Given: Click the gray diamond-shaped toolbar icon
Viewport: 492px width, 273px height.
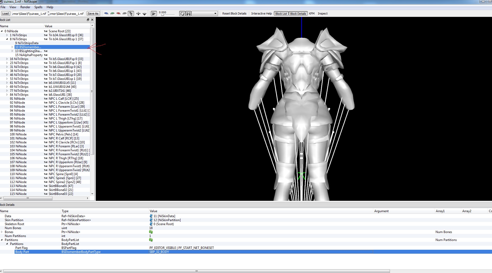Looking at the screenshot, I should pyautogui.click(x=144, y=14).
